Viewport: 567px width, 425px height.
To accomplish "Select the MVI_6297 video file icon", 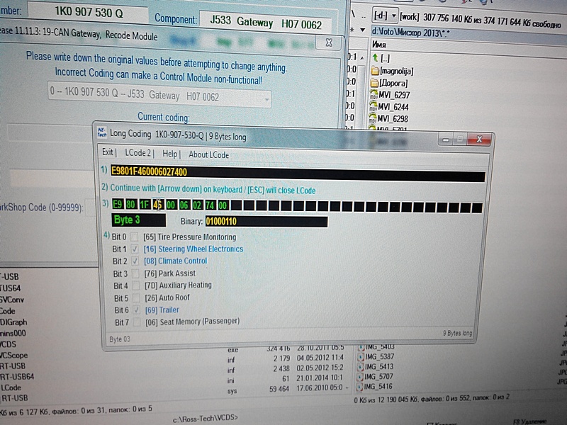I will click(x=374, y=95).
